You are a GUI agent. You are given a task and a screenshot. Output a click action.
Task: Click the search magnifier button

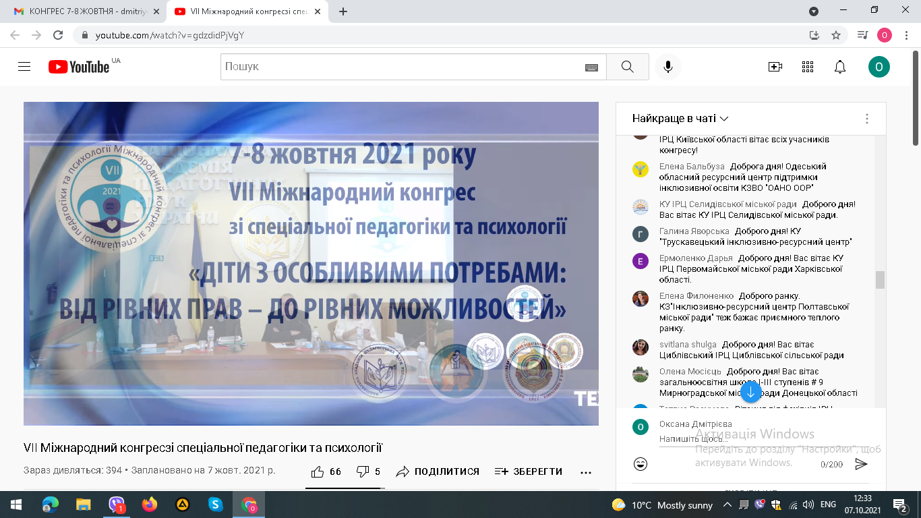(627, 67)
